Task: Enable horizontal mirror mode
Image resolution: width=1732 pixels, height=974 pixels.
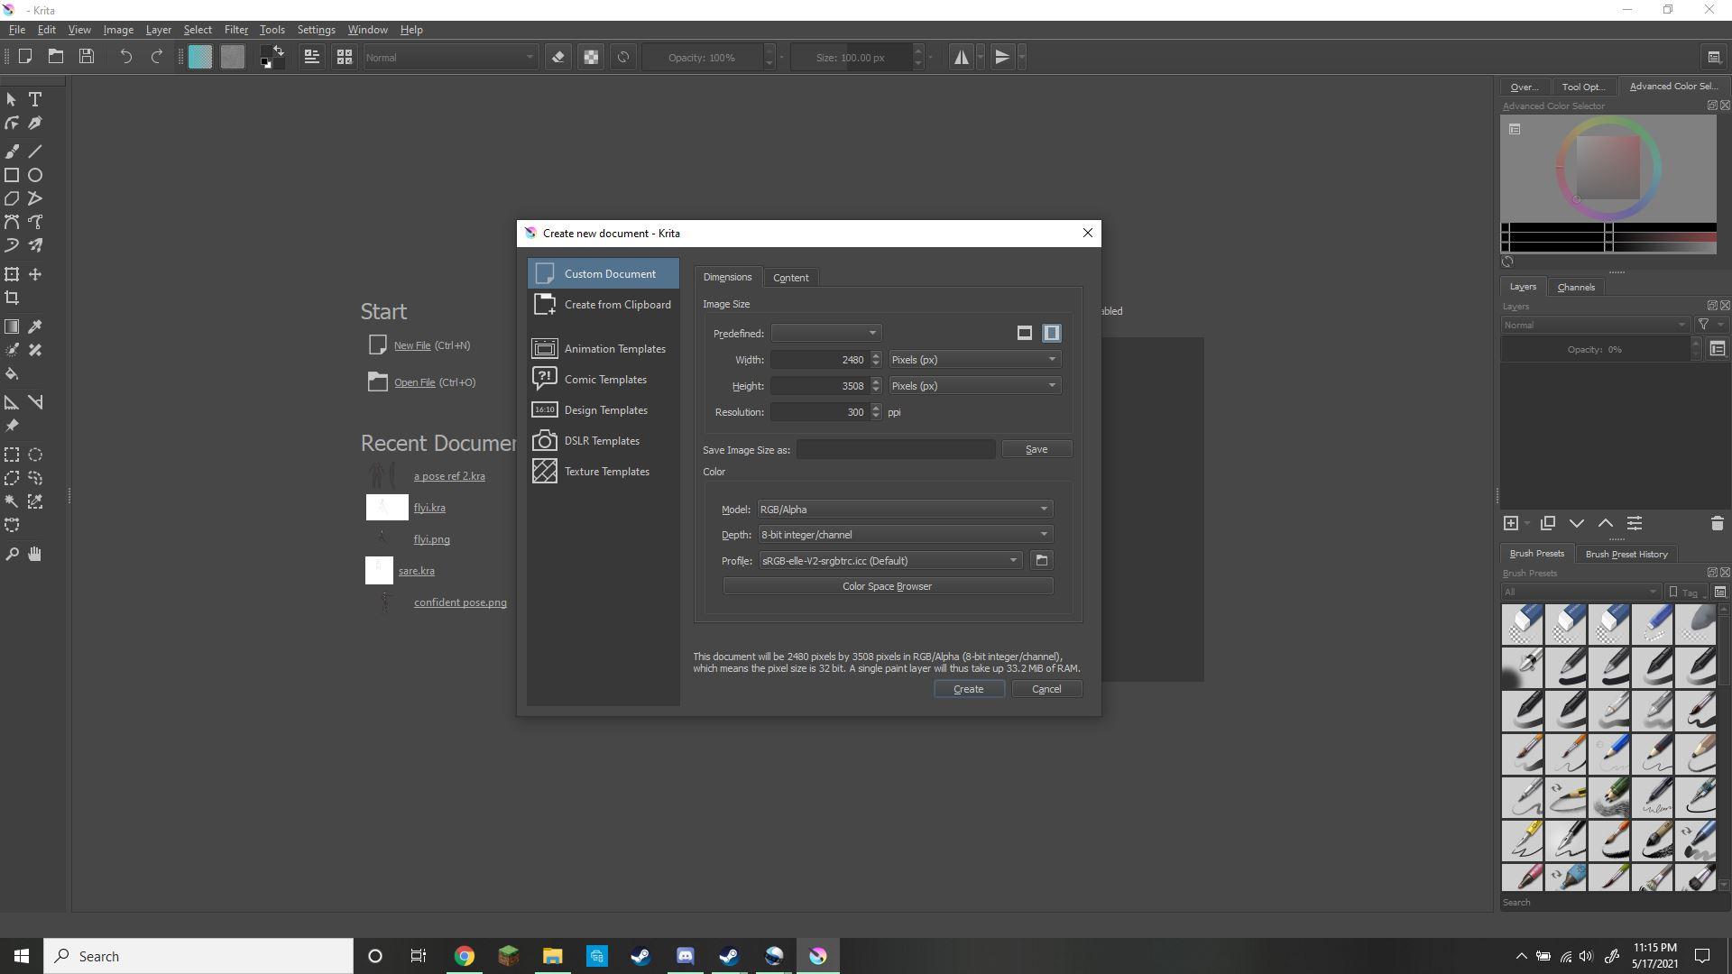Action: click(960, 57)
